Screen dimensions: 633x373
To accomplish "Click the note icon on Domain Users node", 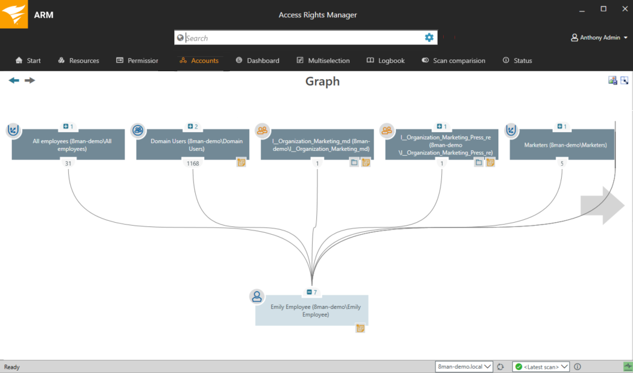I will pos(241,162).
